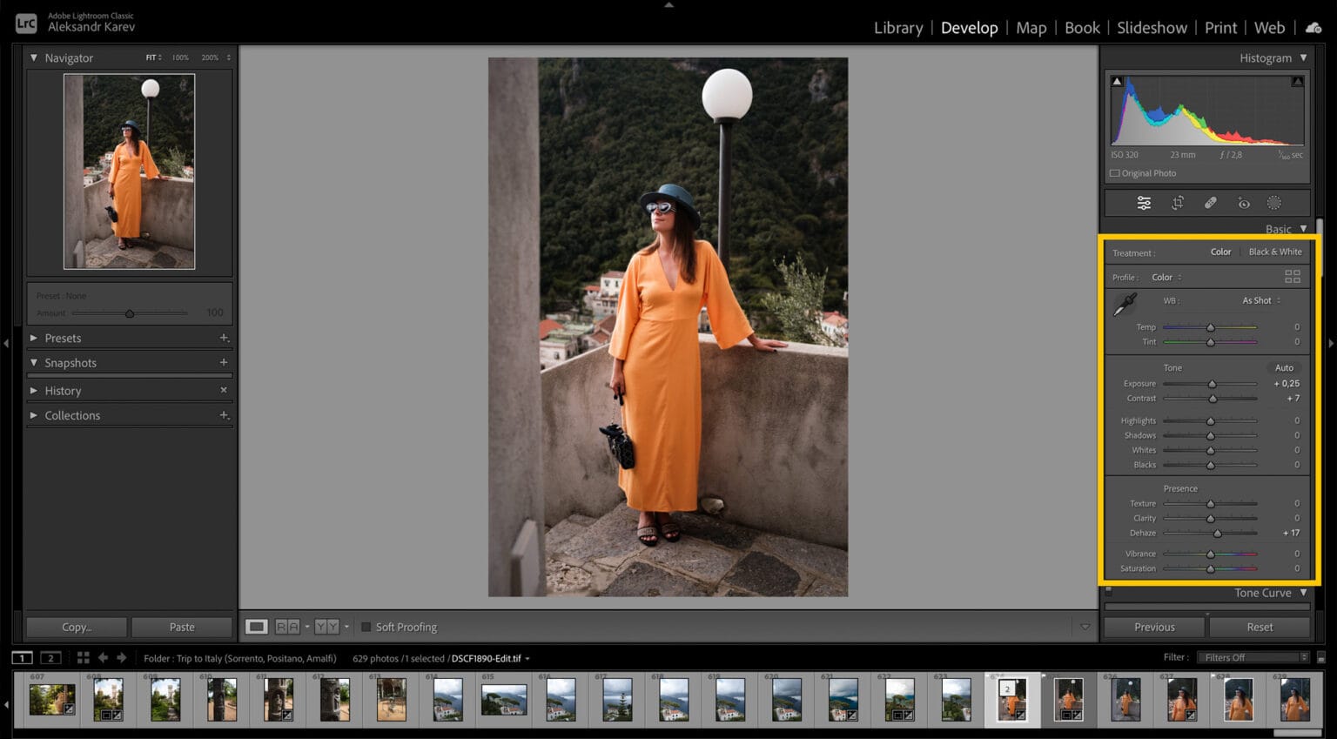Enable Soft Proofing
This screenshot has height=739, width=1337.
pyautogui.click(x=366, y=627)
